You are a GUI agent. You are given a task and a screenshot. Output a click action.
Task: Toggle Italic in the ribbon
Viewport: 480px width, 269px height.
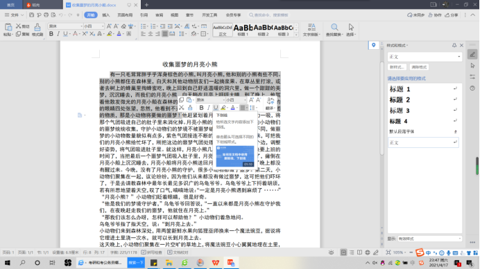pyautogui.click(x=58, y=34)
